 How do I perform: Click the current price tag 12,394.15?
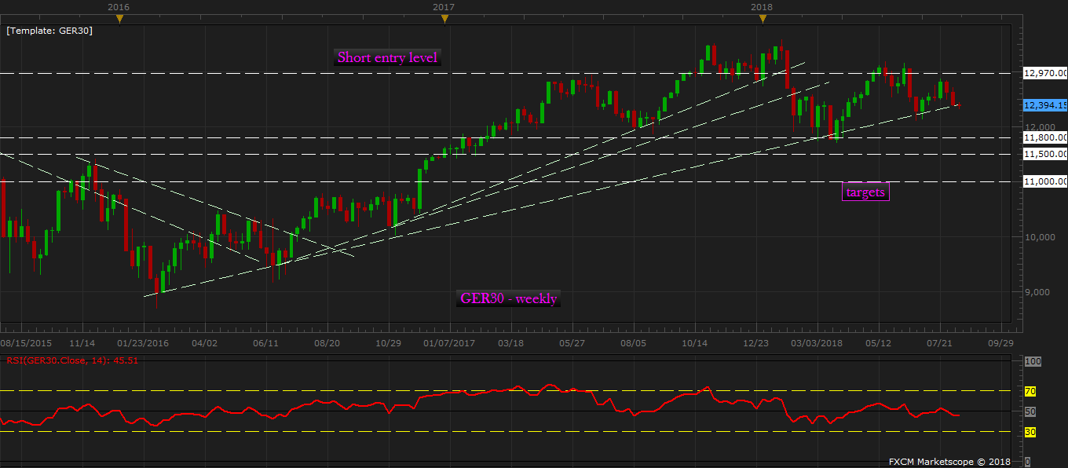[1045, 105]
